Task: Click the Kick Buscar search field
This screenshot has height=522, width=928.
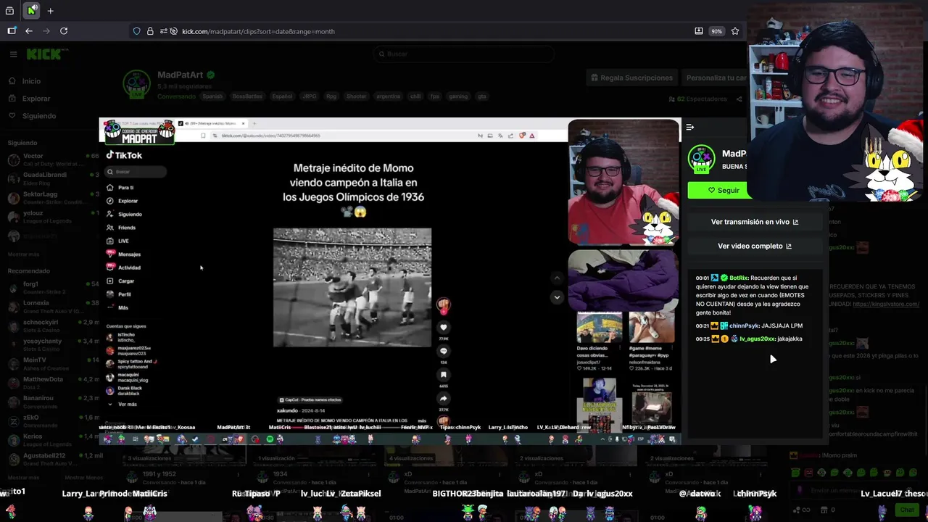Action: pyautogui.click(x=464, y=54)
